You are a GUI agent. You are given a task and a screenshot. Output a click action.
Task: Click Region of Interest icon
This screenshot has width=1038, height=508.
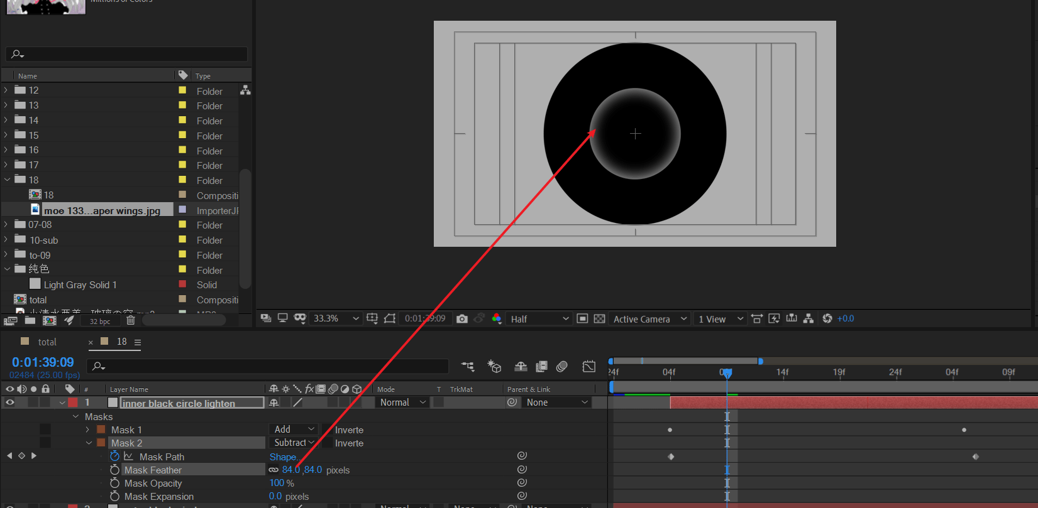[x=390, y=318]
